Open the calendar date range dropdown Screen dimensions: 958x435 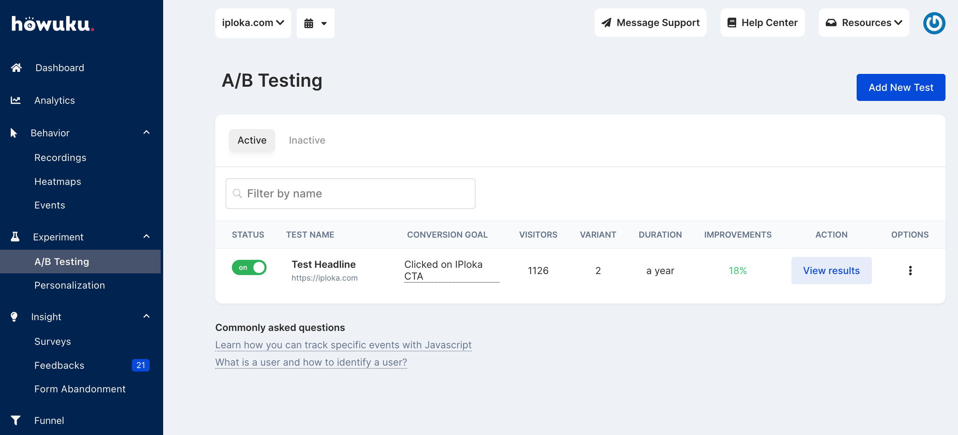pyautogui.click(x=316, y=23)
